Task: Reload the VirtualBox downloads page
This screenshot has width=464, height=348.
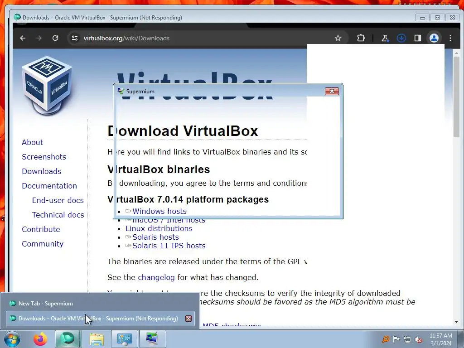Action: [x=55, y=38]
